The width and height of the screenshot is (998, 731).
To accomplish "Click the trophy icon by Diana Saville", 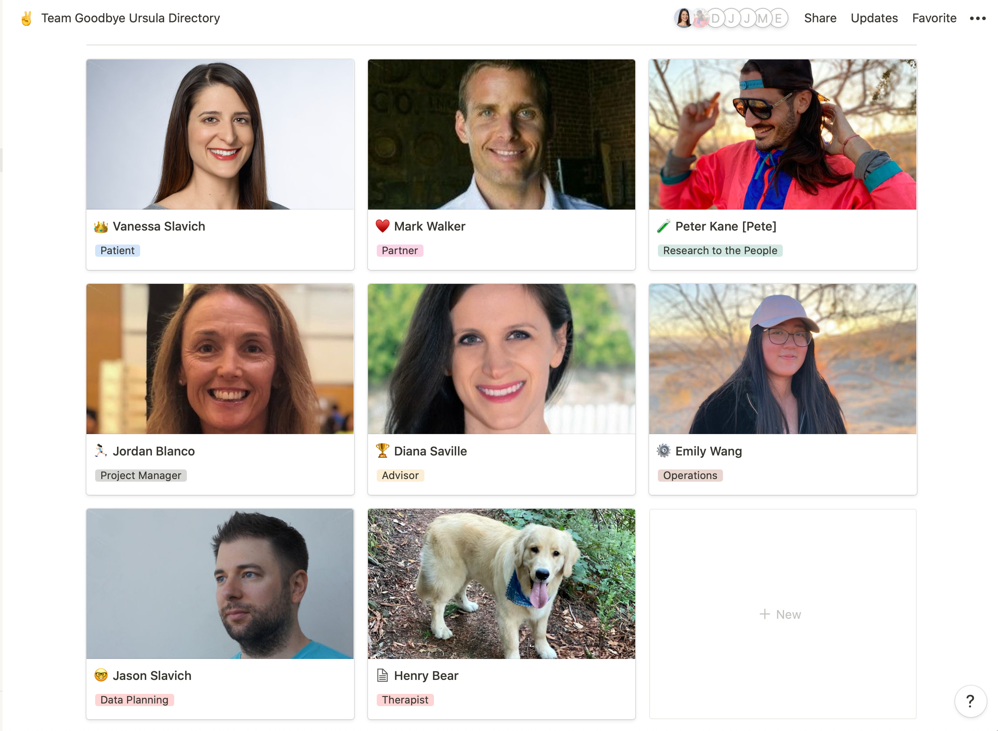I will pos(382,451).
